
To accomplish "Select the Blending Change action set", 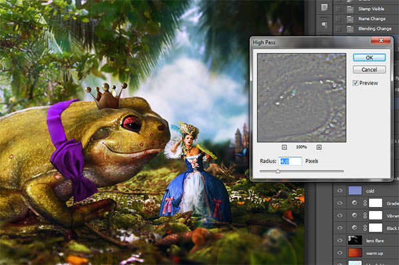I will 375,29.
